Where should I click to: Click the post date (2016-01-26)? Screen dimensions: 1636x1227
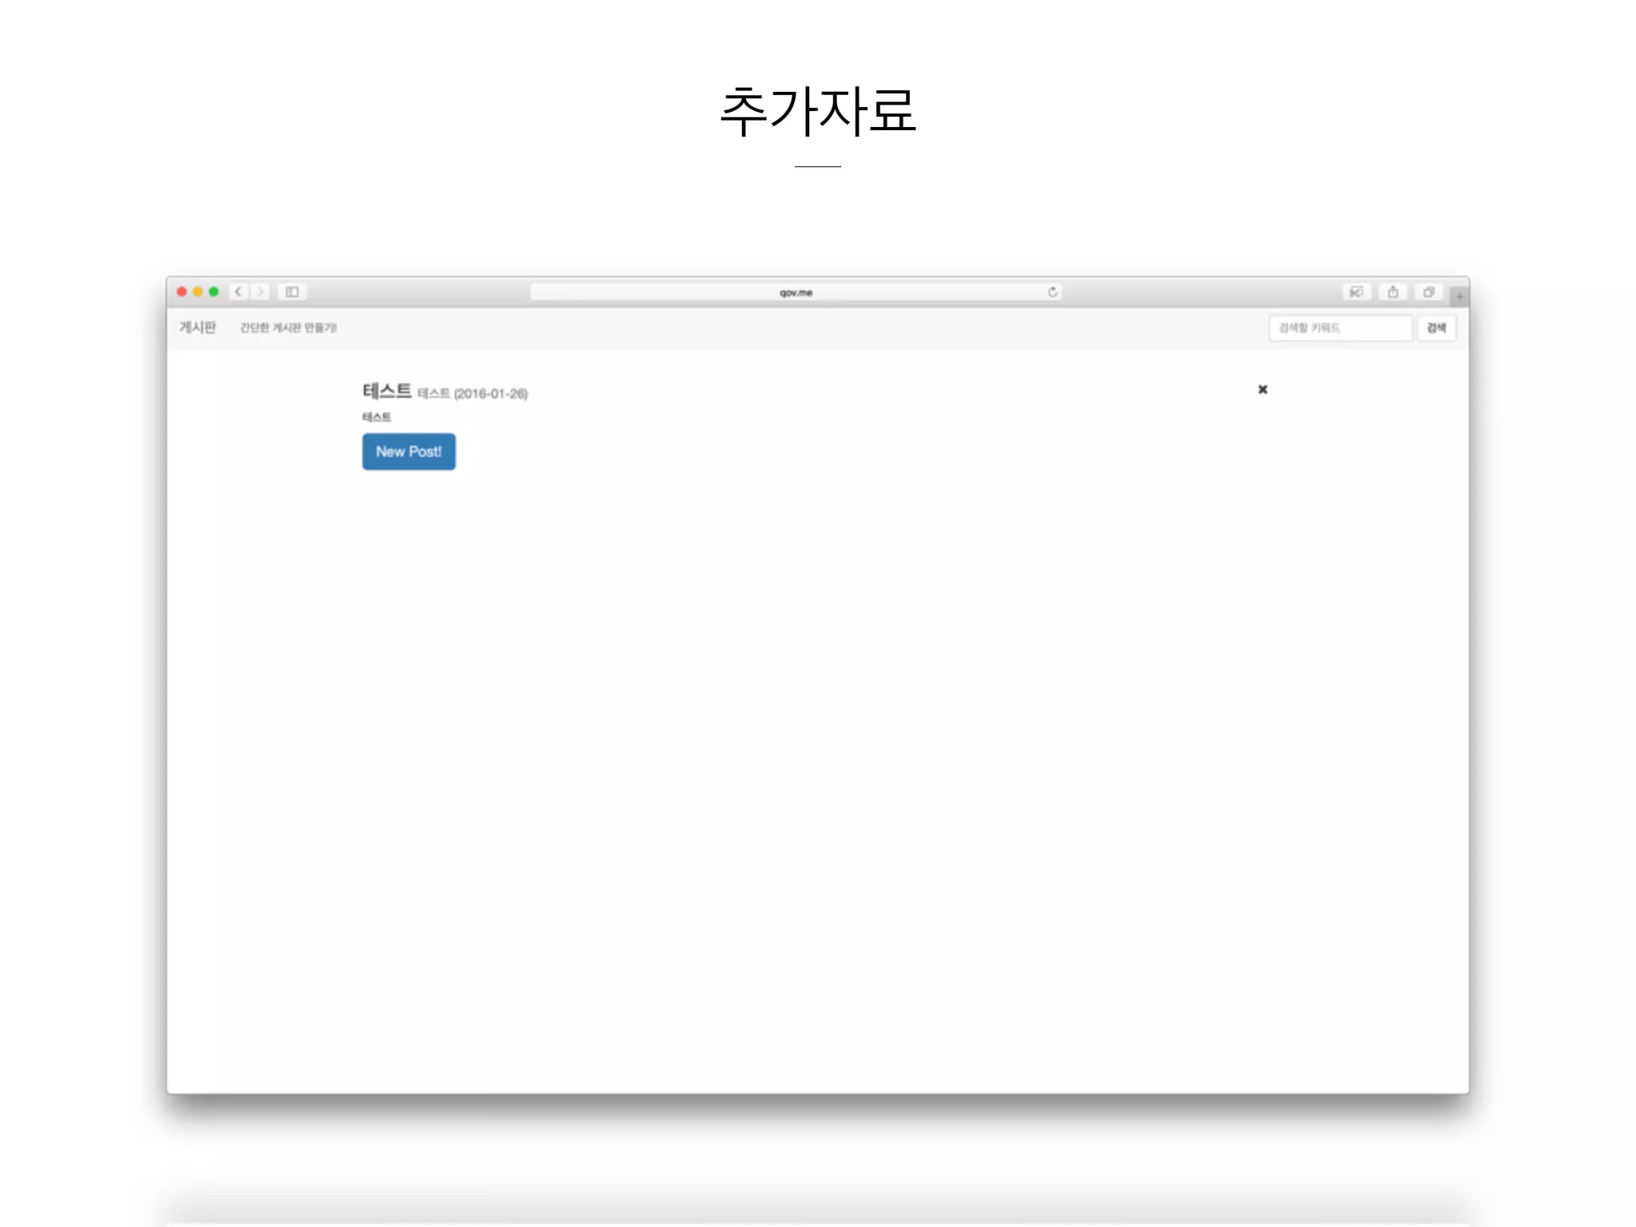tap(491, 394)
